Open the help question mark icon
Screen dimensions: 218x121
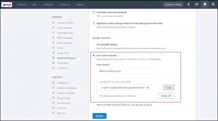213,4
